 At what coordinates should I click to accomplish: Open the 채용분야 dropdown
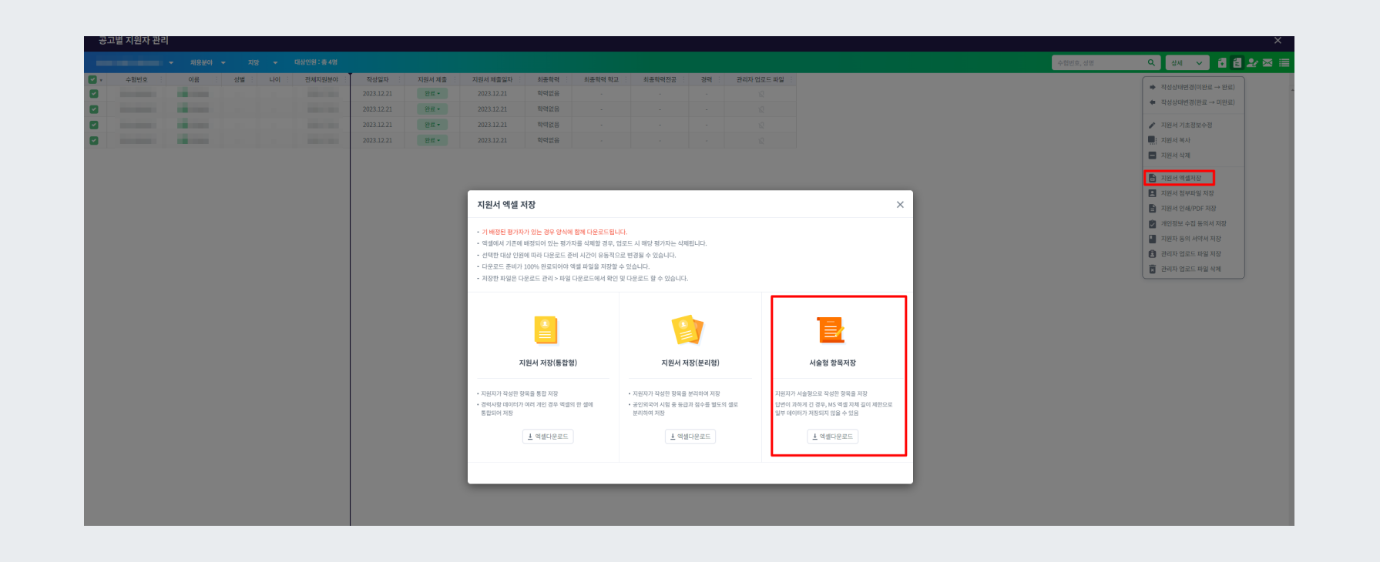tap(208, 63)
